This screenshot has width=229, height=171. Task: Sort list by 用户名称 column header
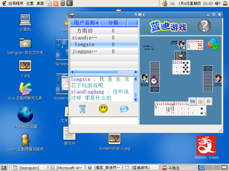(x=84, y=23)
